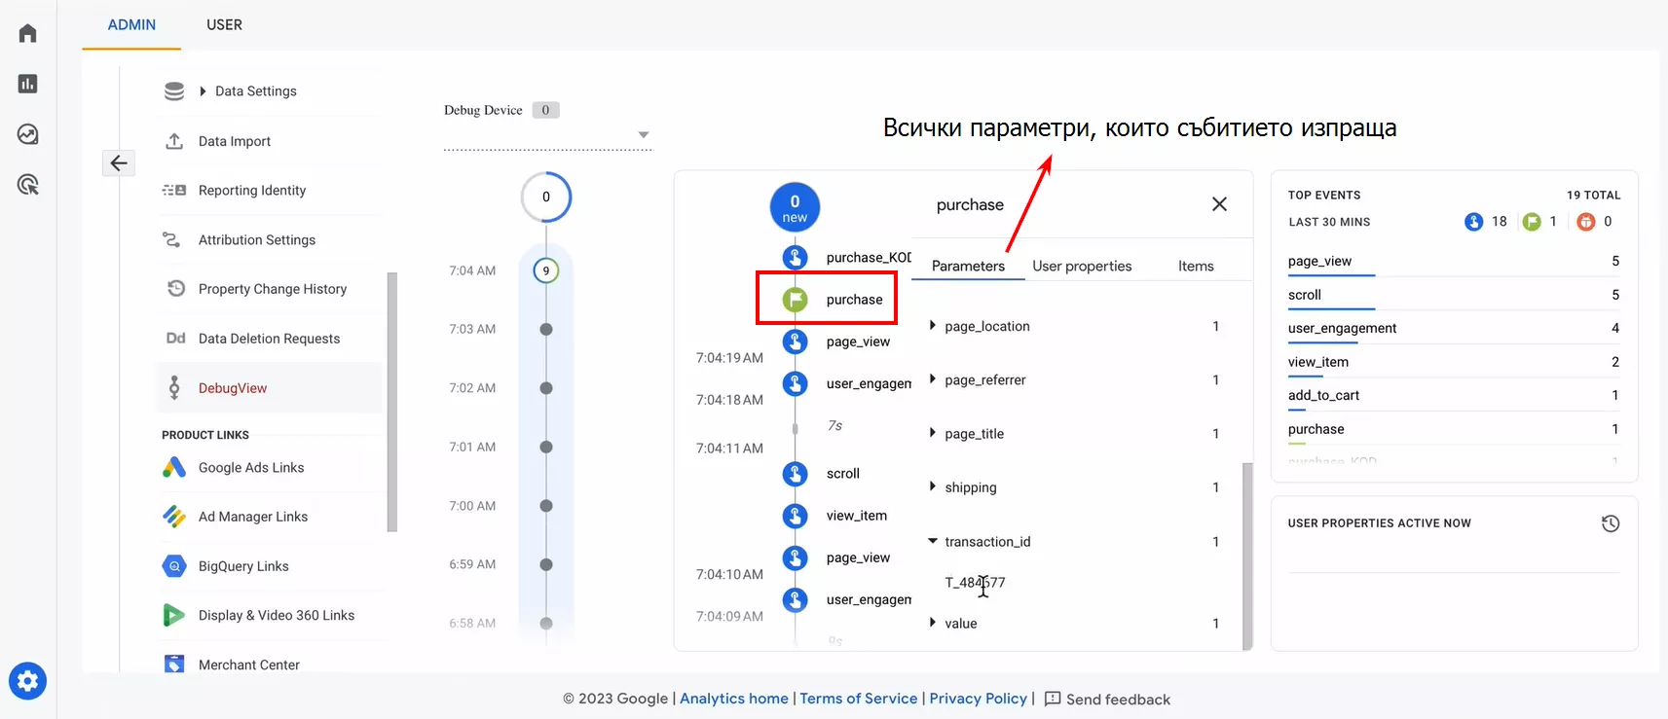Open Privacy Policy link
Image resolution: width=1668 pixels, height=719 pixels.
point(979,699)
